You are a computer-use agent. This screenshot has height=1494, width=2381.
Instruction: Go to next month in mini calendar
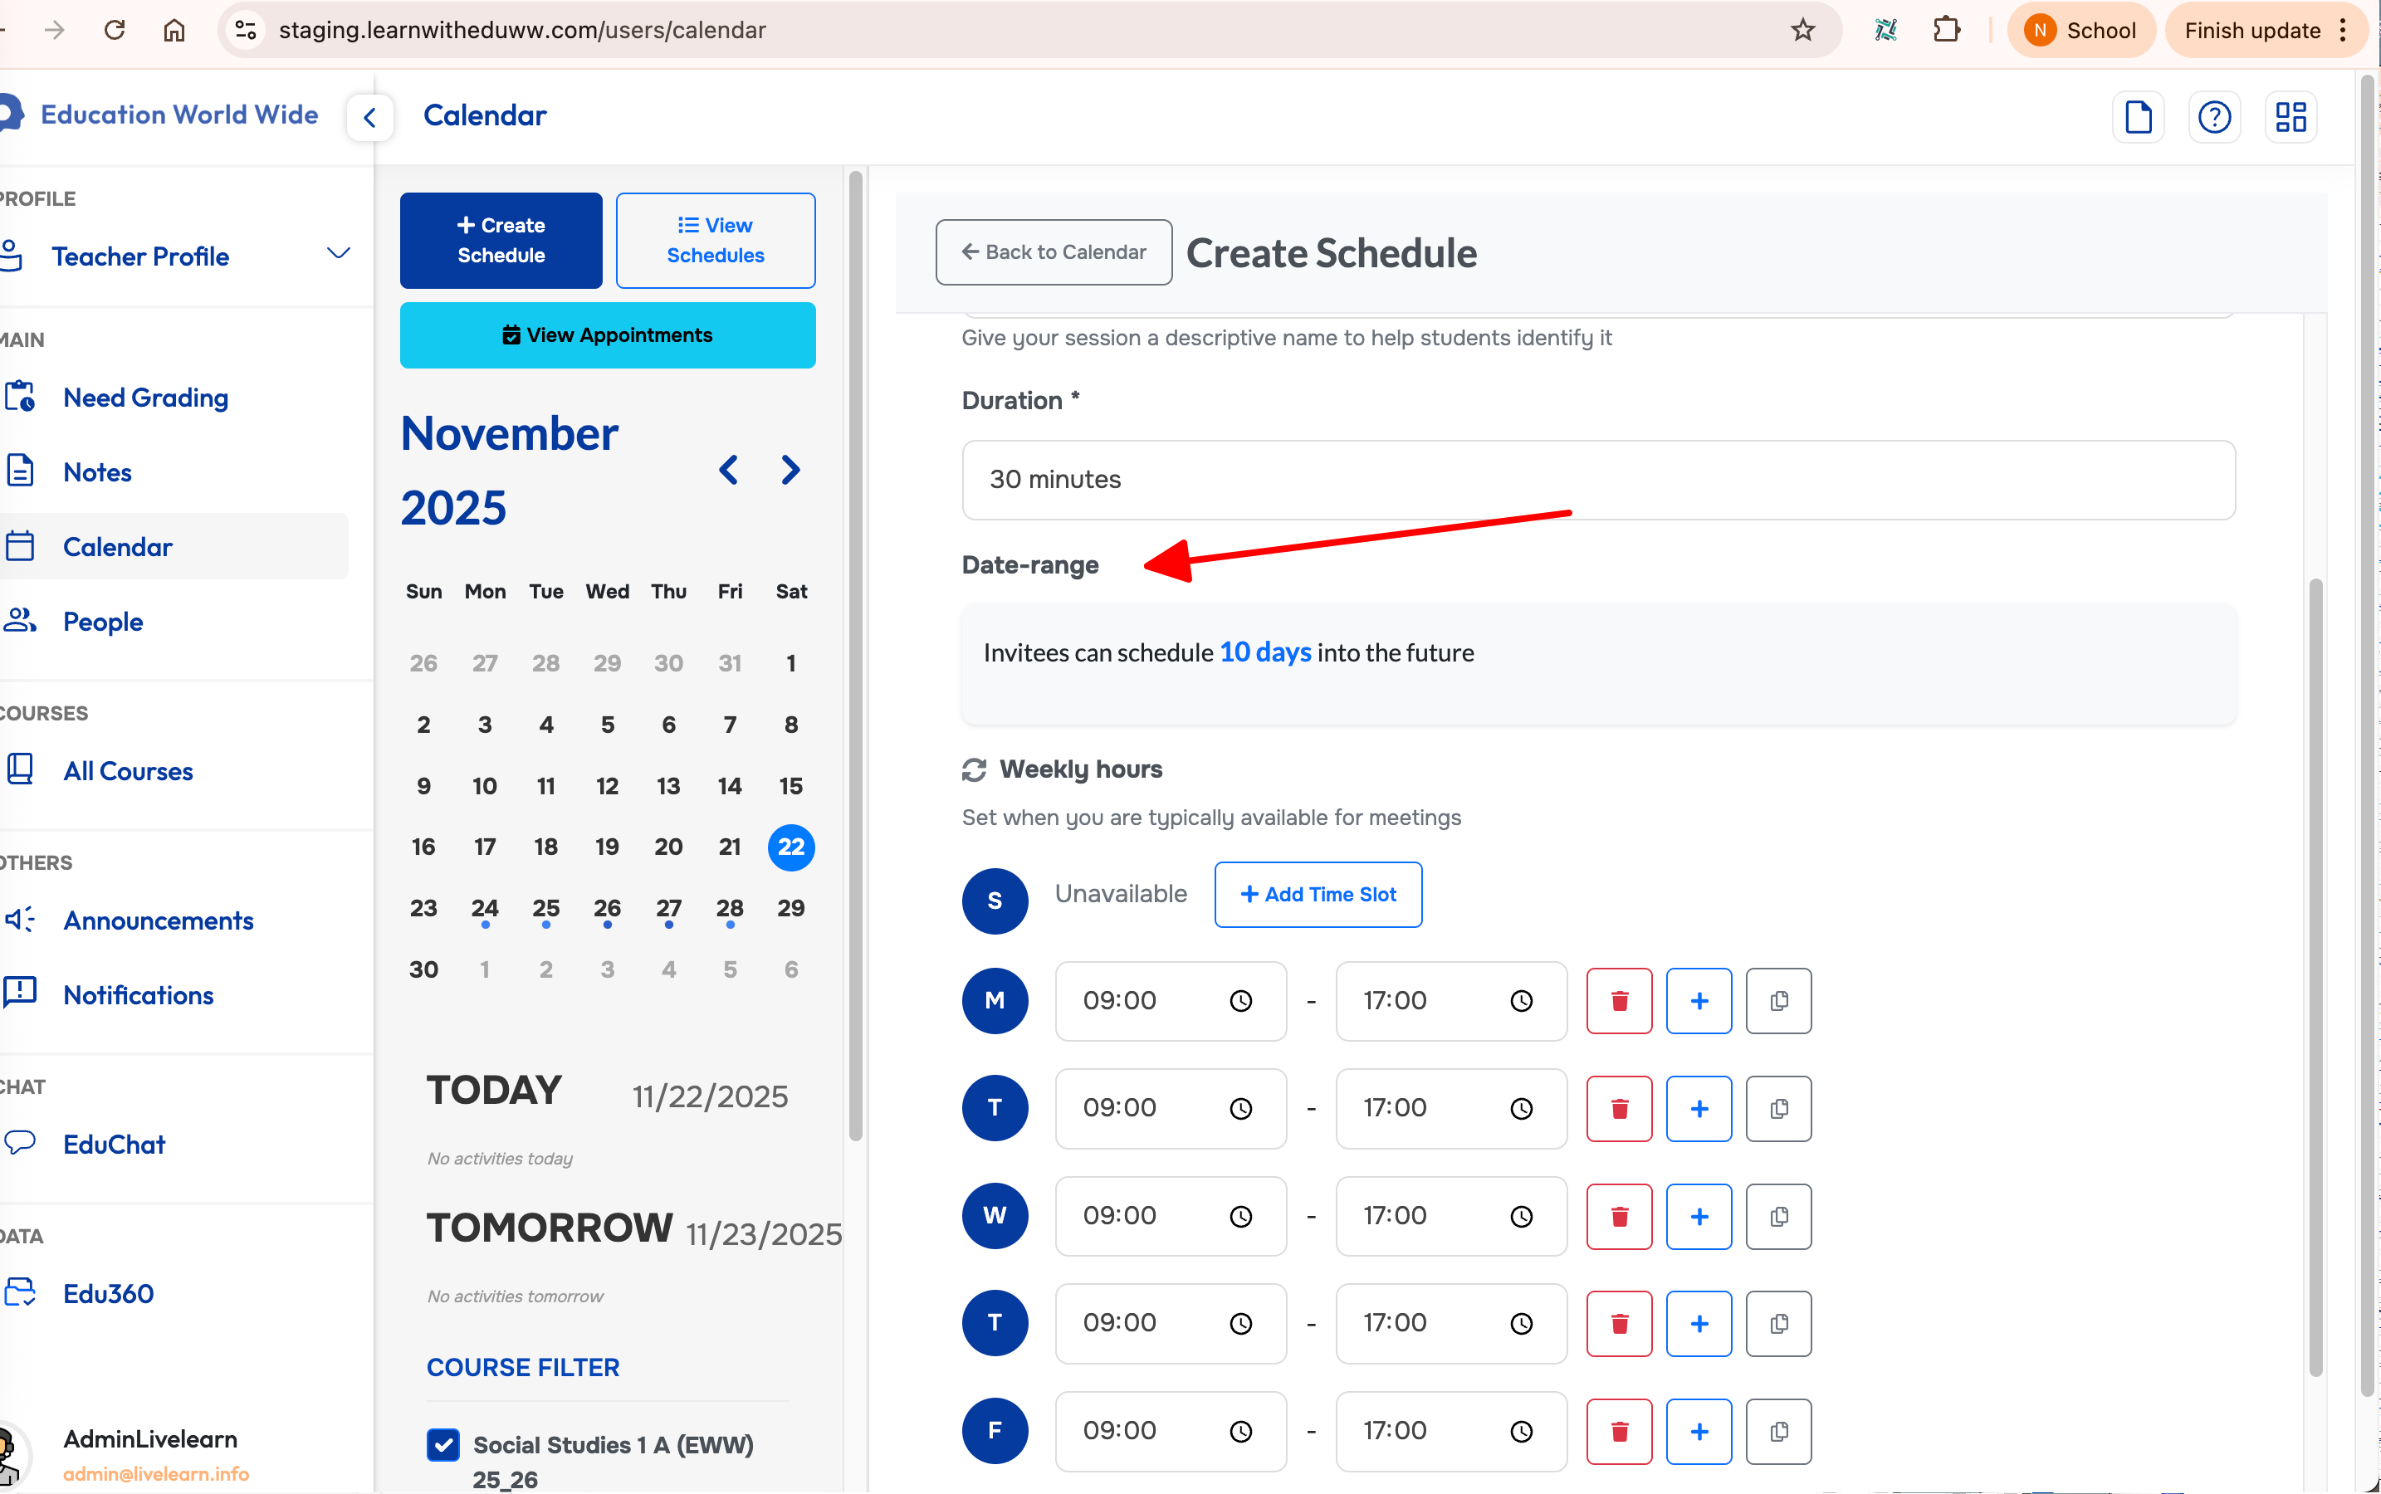pos(790,471)
